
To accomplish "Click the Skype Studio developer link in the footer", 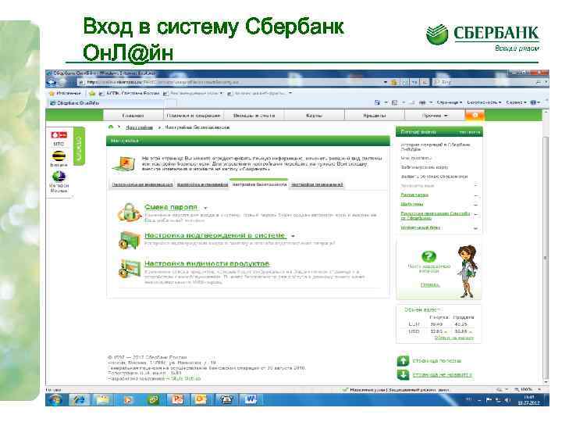I will tap(186, 378).
